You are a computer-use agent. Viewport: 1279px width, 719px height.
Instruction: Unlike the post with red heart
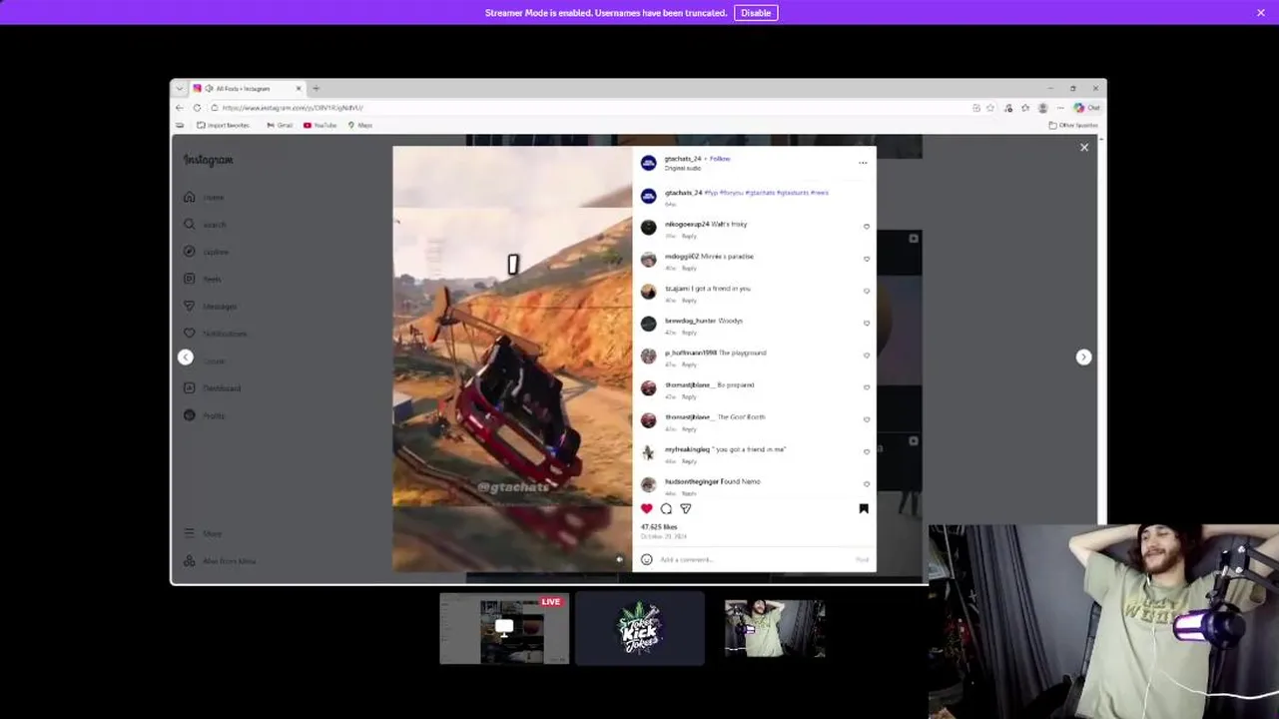coord(646,509)
